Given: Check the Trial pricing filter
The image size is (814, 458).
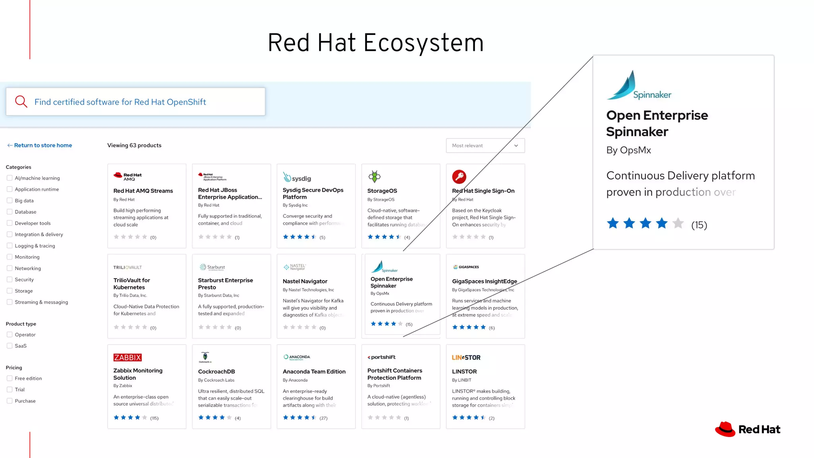Looking at the screenshot, I should 10,390.
